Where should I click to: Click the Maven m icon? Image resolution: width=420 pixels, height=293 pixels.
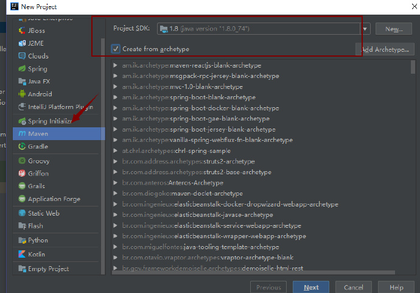[22, 133]
